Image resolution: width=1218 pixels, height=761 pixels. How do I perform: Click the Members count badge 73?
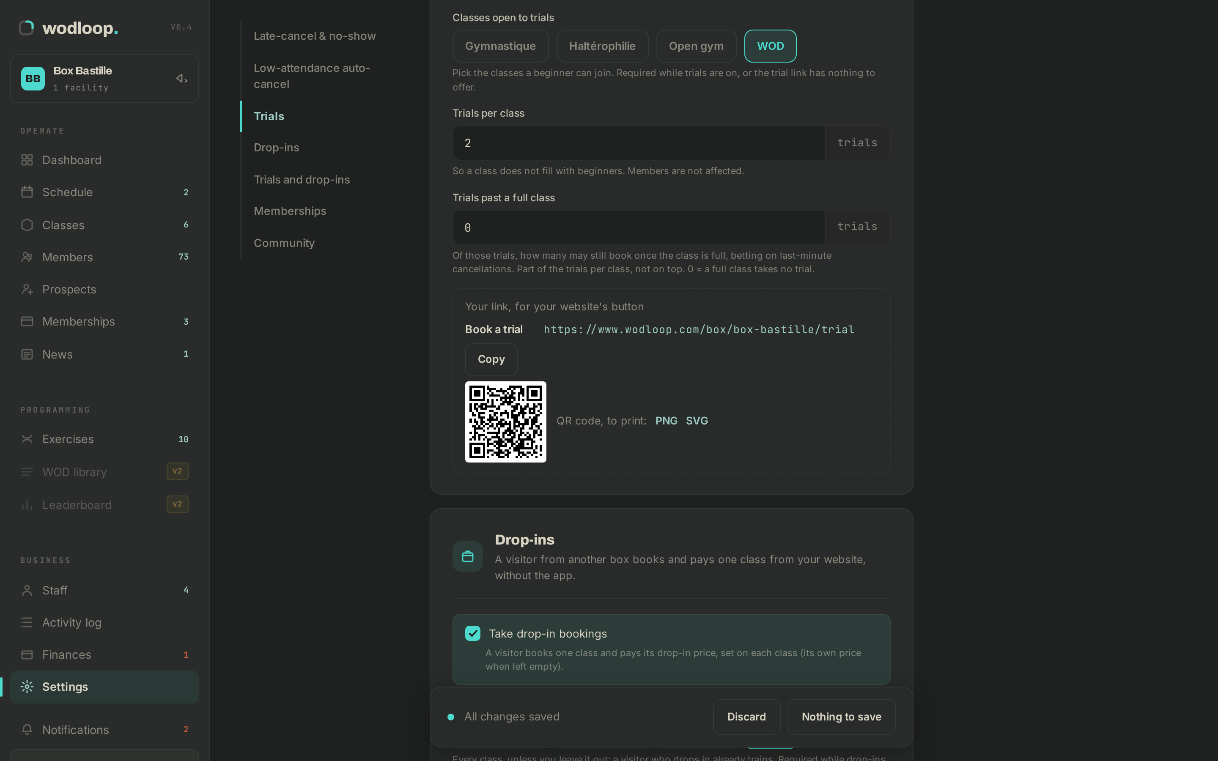coord(183,257)
